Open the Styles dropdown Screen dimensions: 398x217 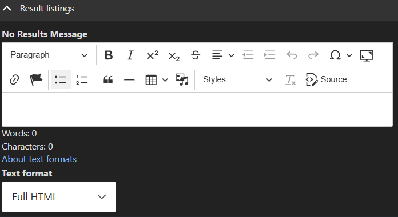click(237, 79)
